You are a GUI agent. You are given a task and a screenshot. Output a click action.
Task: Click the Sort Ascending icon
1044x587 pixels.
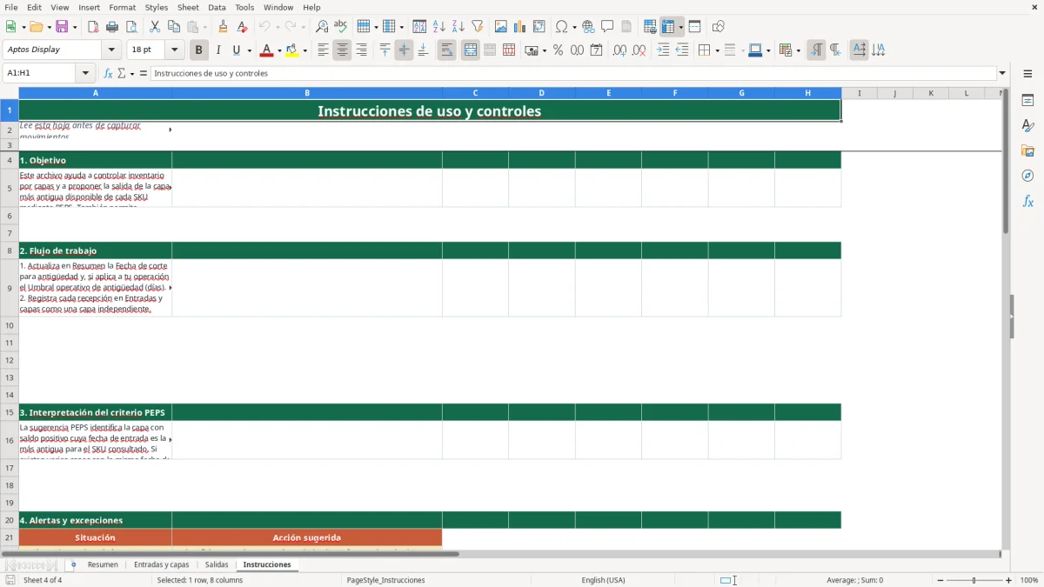click(x=439, y=27)
